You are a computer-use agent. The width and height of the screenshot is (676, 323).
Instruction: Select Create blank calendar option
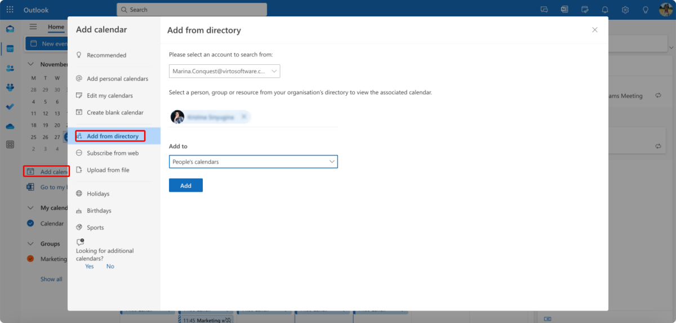click(x=115, y=112)
